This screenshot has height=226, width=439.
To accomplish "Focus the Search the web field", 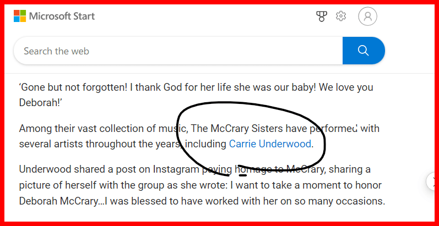I will [x=176, y=51].
